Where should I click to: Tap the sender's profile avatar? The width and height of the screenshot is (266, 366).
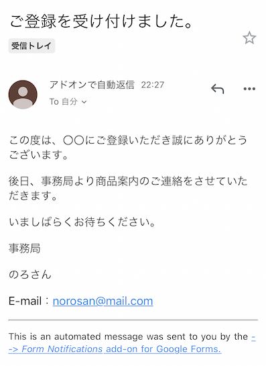23,95
